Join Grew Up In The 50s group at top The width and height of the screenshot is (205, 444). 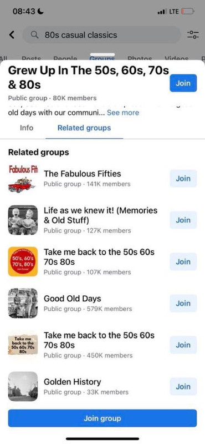(x=183, y=83)
